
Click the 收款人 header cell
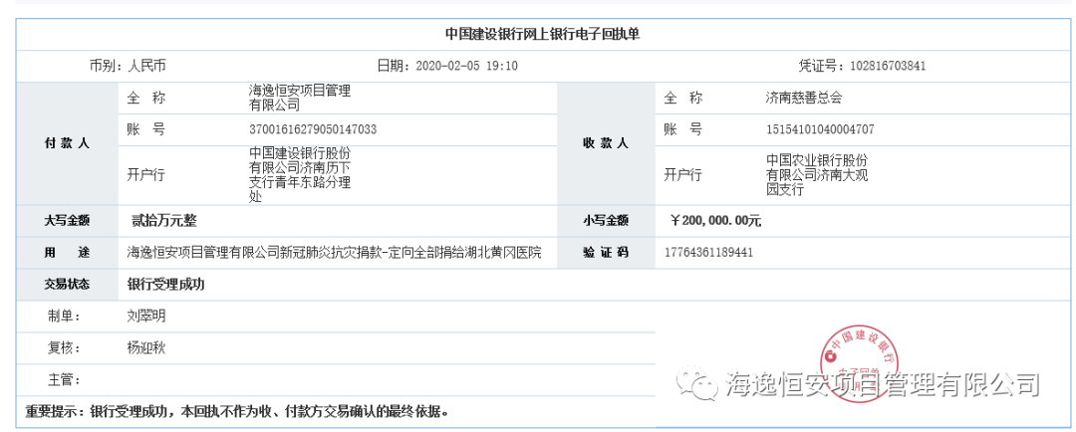pos(606,144)
